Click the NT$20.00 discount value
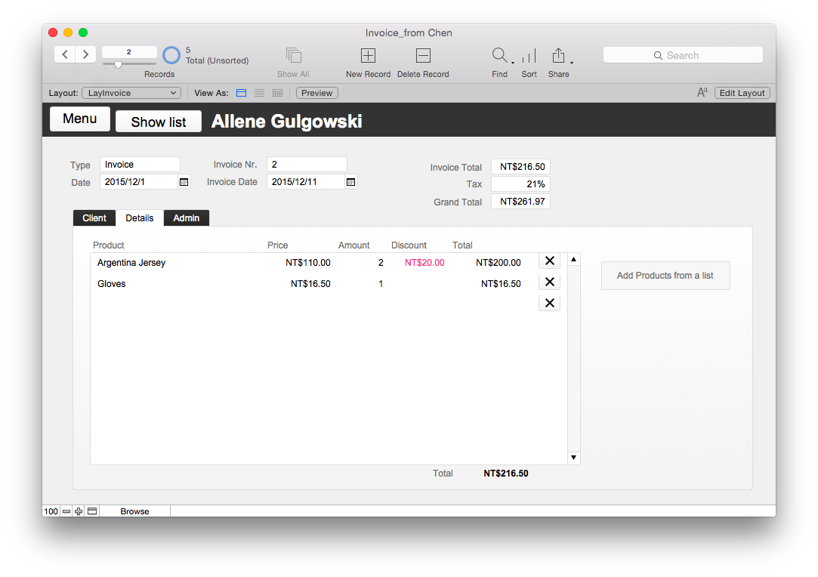The width and height of the screenshot is (818, 577). click(x=424, y=263)
